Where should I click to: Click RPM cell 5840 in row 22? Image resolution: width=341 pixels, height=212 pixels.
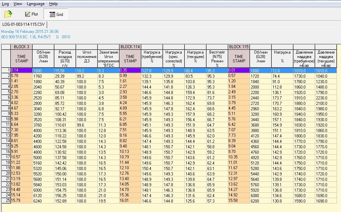[43, 185]
